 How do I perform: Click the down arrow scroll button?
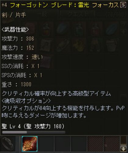pyautogui.click(x=123, y=149)
